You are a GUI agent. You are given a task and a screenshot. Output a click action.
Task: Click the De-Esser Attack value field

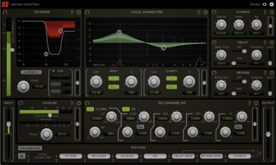[x=39, y=87]
